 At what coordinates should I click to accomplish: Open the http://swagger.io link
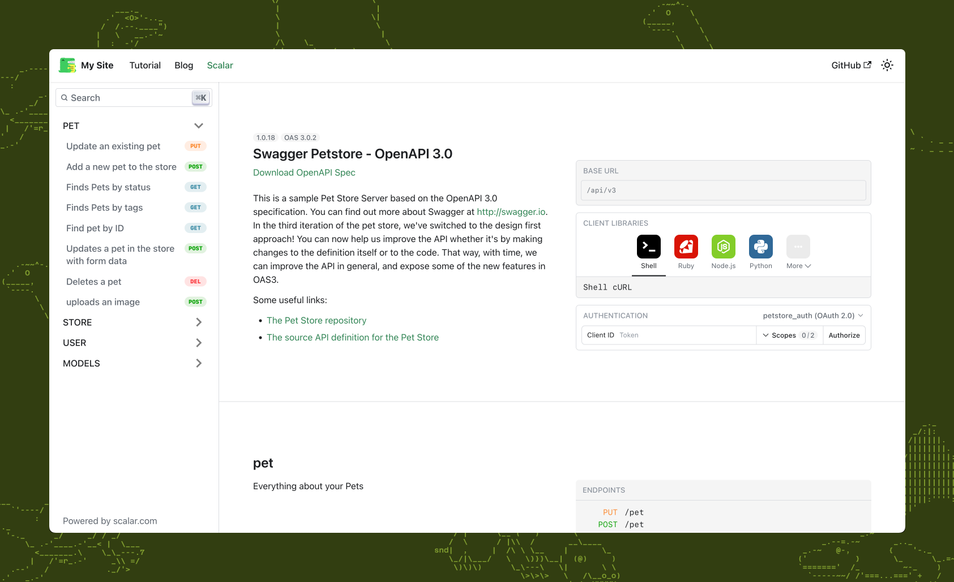[x=511, y=212]
